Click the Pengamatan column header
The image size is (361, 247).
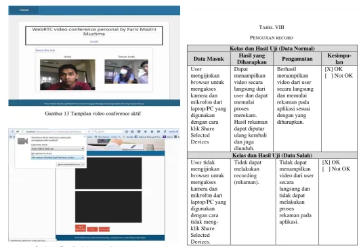pos(297,59)
